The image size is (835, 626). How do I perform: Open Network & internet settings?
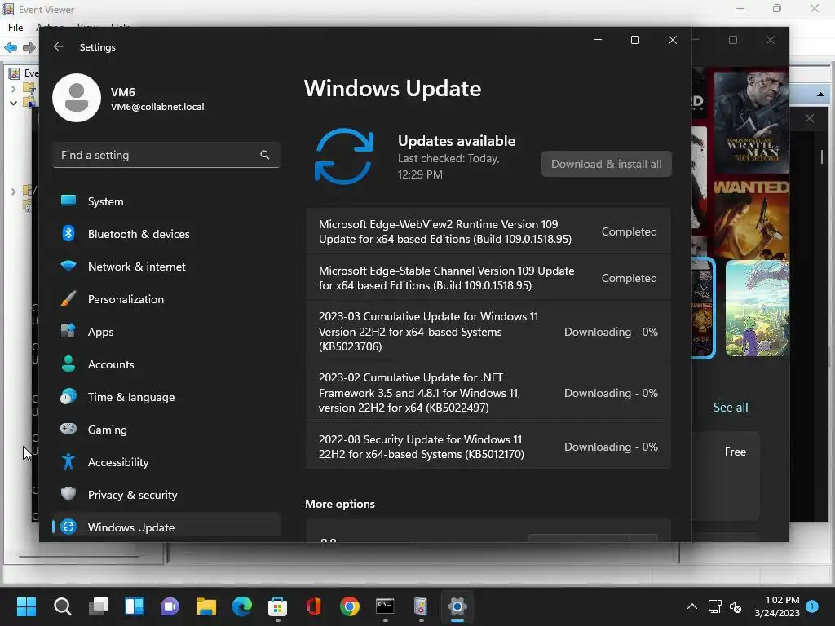click(166, 267)
